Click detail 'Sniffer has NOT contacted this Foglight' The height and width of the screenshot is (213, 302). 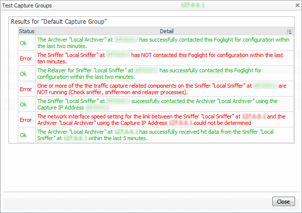(x=160, y=58)
